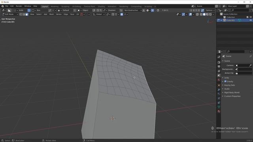Viewport: 253px width, 142px height.
Task: Switch to the Shading workspace tab
Action: pyautogui.click(x=101, y=6)
